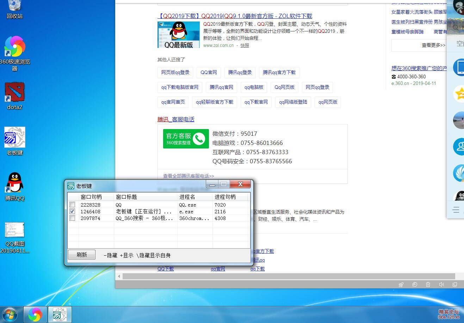Select 腾讯qq登录 related search
Screen dimensions: 464x323
click(240, 72)
